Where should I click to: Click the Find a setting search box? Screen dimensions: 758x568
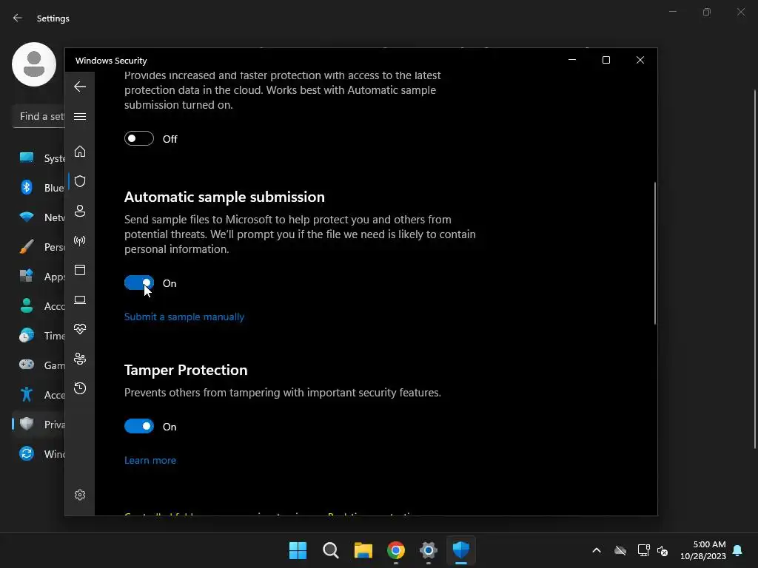(x=38, y=116)
